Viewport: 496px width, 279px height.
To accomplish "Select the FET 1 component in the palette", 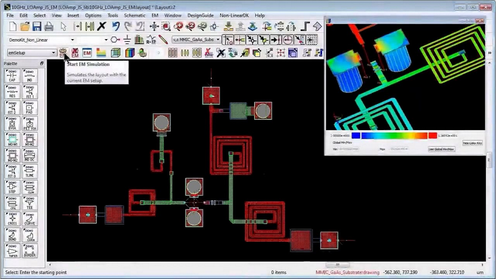I will click(x=30, y=92).
